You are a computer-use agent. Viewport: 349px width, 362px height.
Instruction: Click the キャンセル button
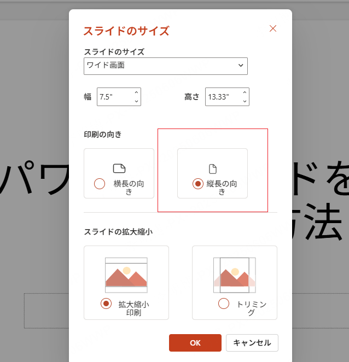pos(252,343)
